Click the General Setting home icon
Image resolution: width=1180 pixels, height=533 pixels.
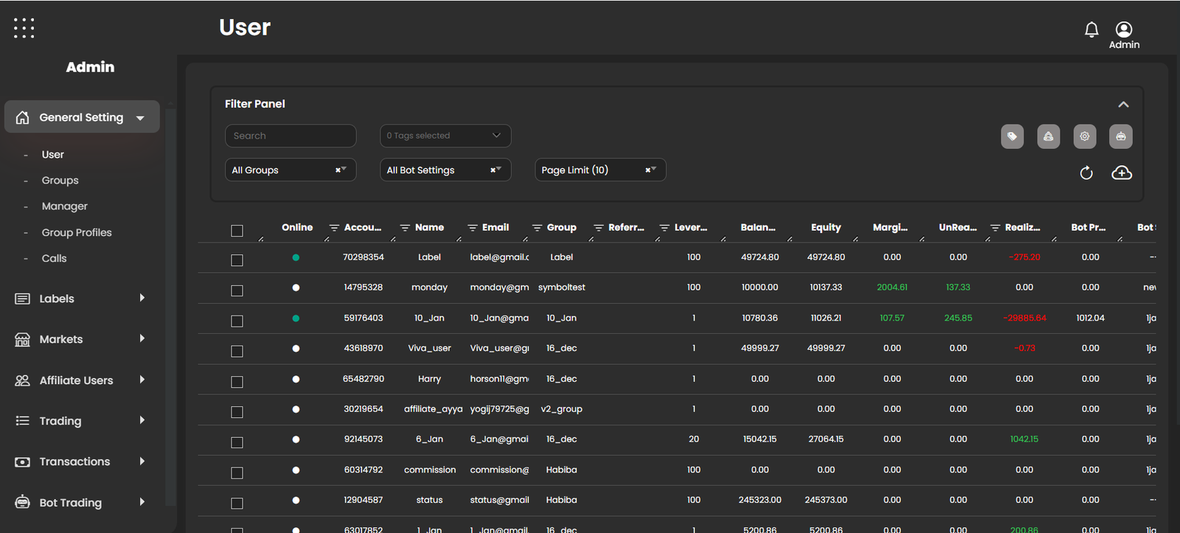tap(23, 117)
